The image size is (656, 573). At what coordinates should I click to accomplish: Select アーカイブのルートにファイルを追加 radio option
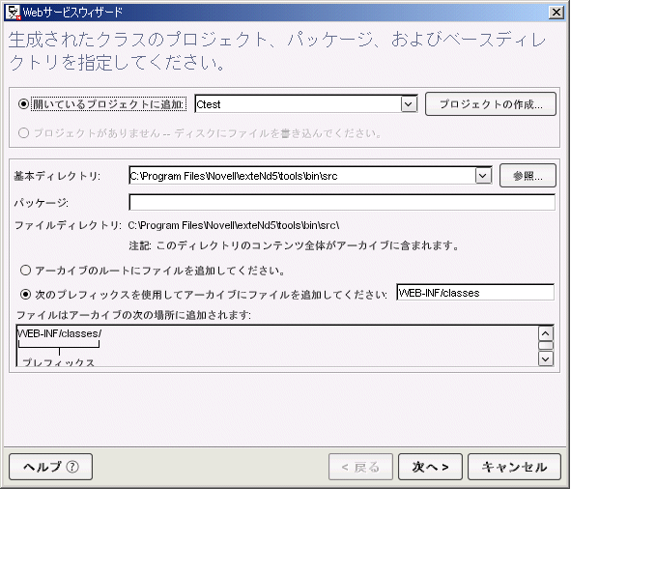(x=25, y=270)
